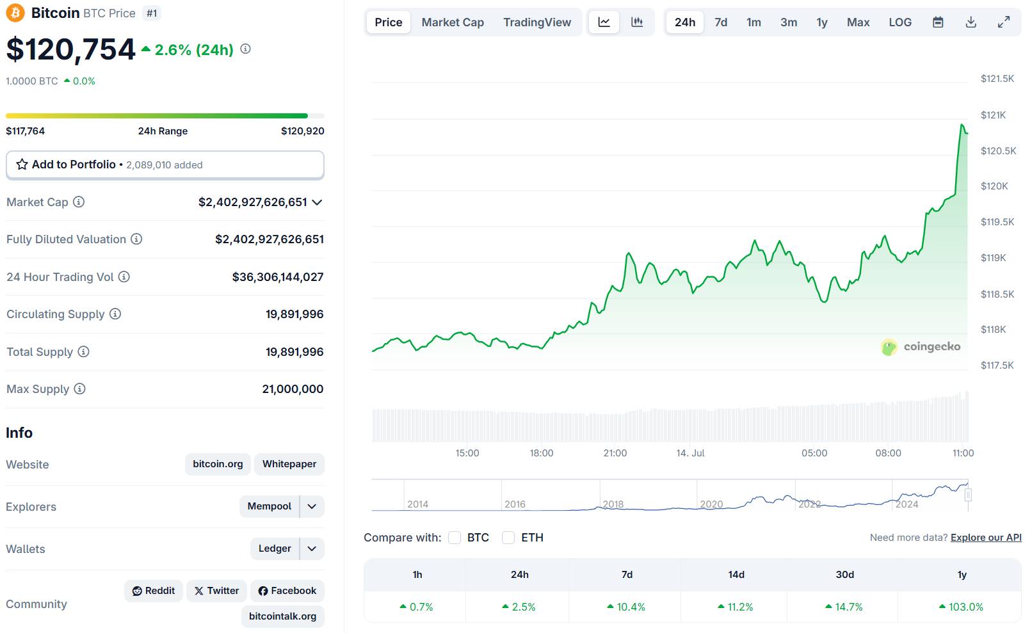
Task: Switch to Market Cap chart tab
Action: coord(453,22)
